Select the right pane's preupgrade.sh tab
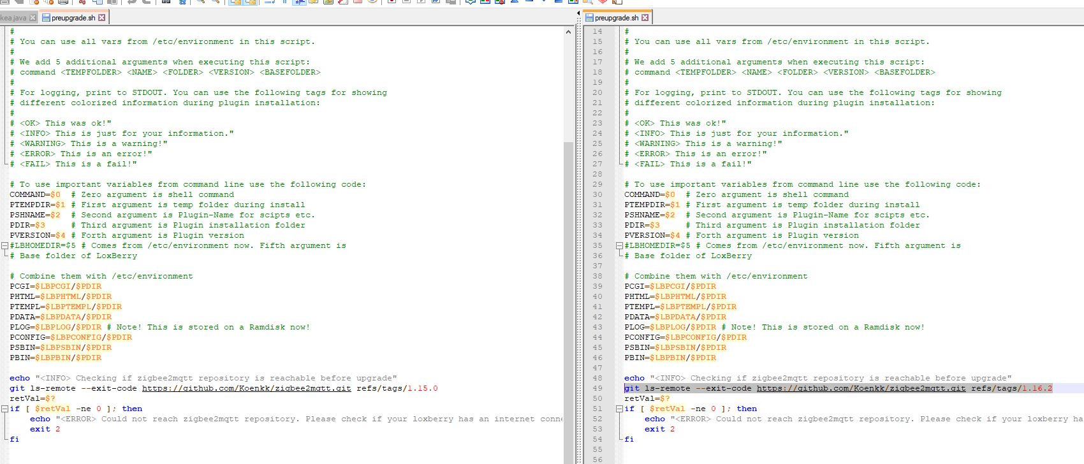Viewport: 1084px width, 464px height. [x=617, y=18]
